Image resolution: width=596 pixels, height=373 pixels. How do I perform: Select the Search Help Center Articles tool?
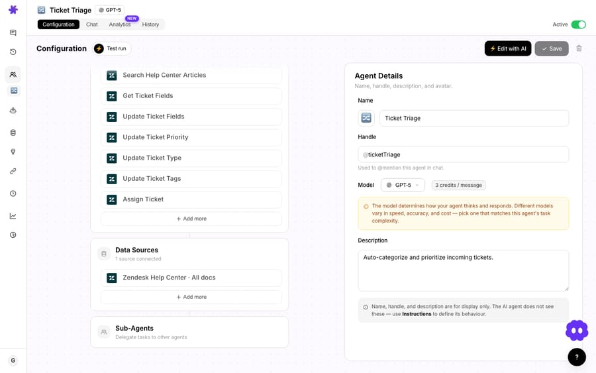coord(191,76)
